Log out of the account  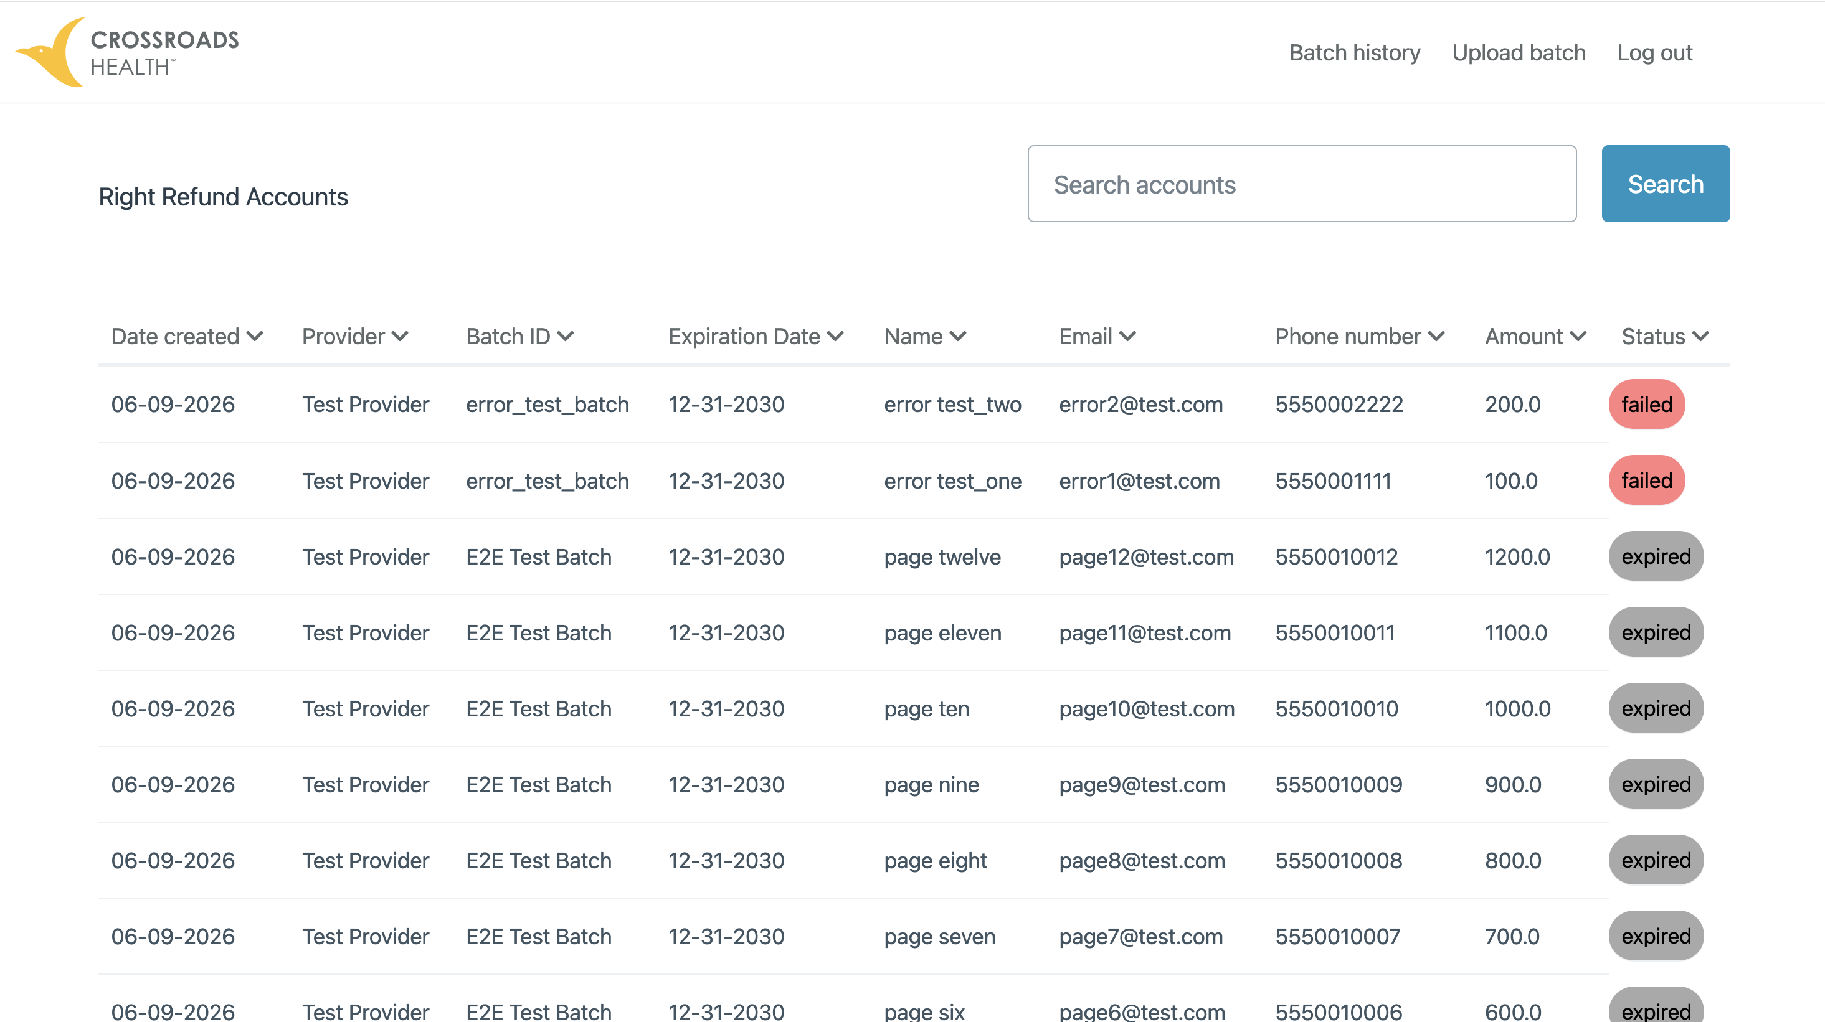(1655, 52)
